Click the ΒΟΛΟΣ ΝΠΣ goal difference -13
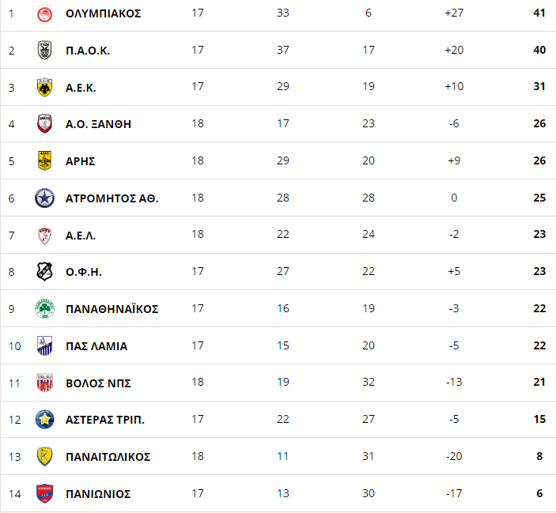The height and width of the screenshot is (513, 556). coord(454,382)
